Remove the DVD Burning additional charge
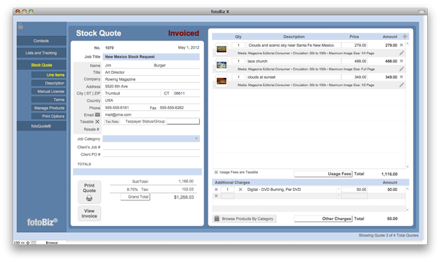Viewport: 440px width, 262px height. [x=216, y=190]
